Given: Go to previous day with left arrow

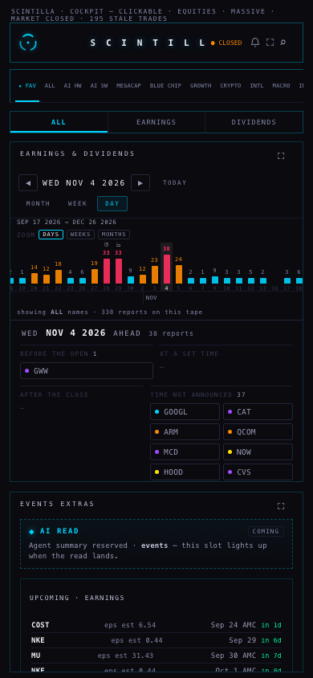Looking at the screenshot, I should pos(28,183).
